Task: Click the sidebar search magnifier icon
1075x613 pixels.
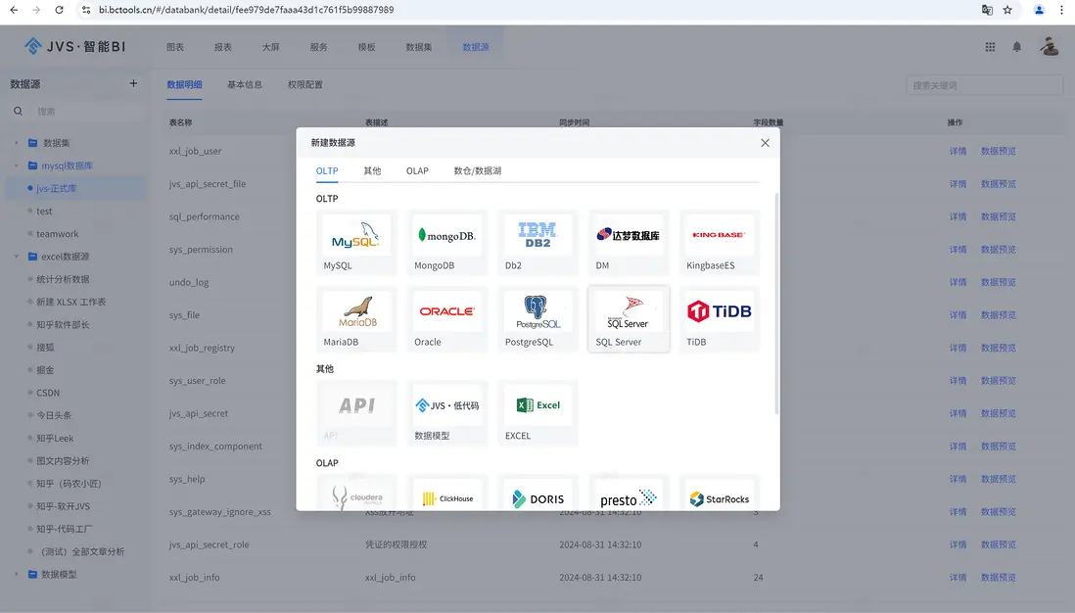Action: (18, 111)
